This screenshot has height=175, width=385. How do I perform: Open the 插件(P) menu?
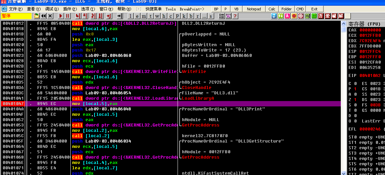(x=70, y=9)
